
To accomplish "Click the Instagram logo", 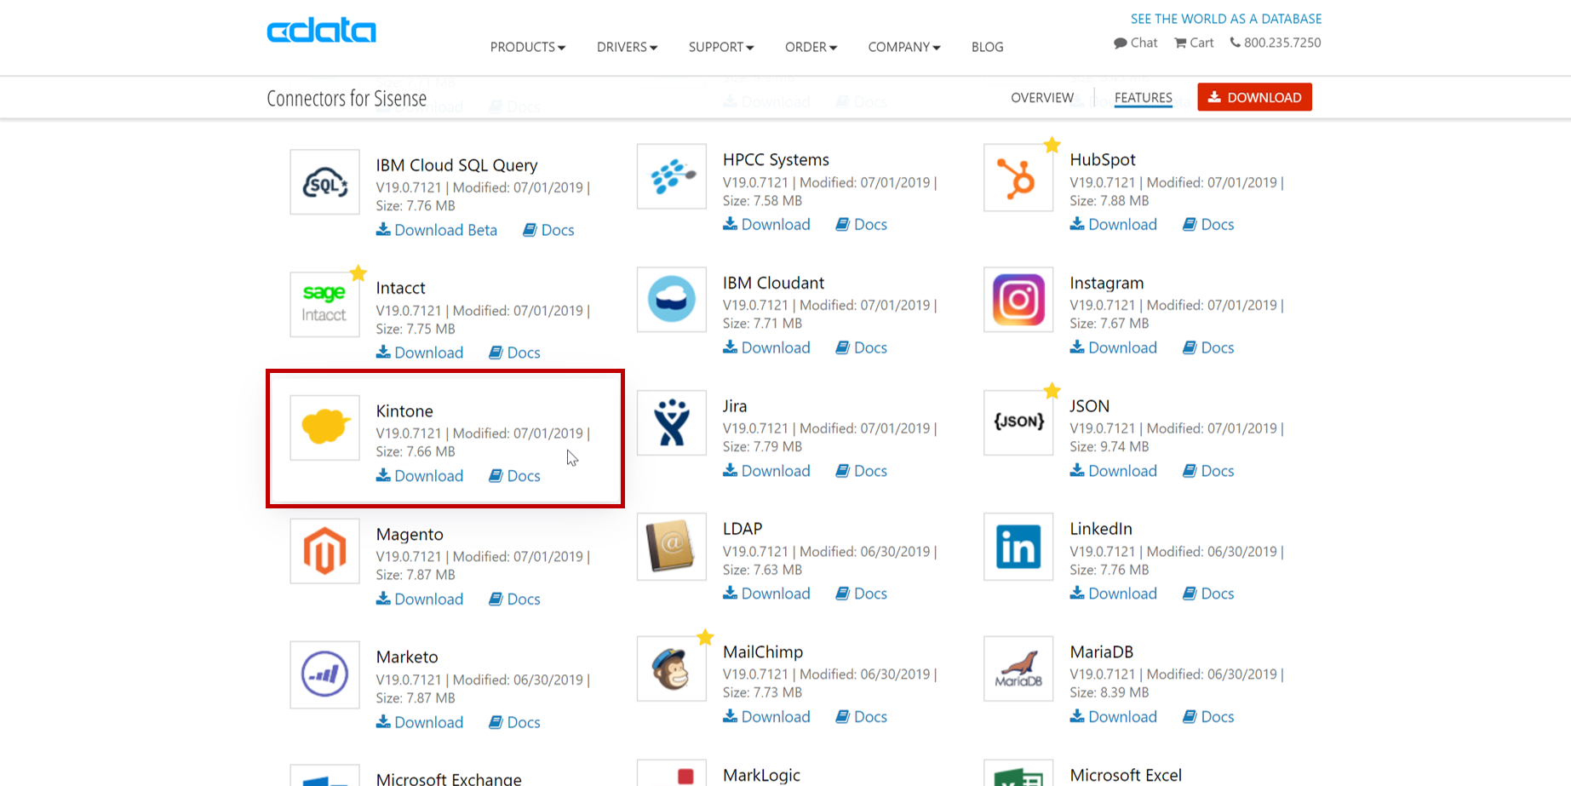I will tap(1018, 300).
